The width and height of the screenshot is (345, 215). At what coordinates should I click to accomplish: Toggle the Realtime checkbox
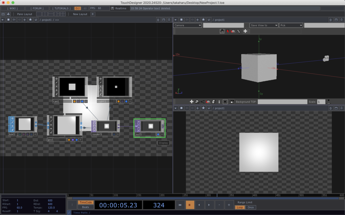pos(112,8)
